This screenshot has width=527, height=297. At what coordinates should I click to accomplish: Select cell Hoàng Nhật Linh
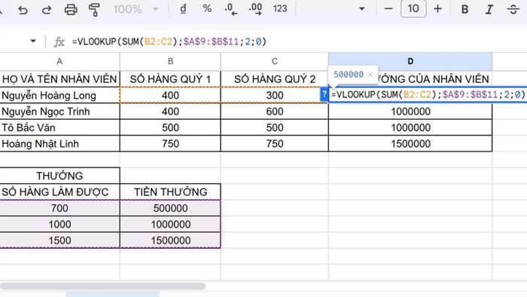pos(59,144)
